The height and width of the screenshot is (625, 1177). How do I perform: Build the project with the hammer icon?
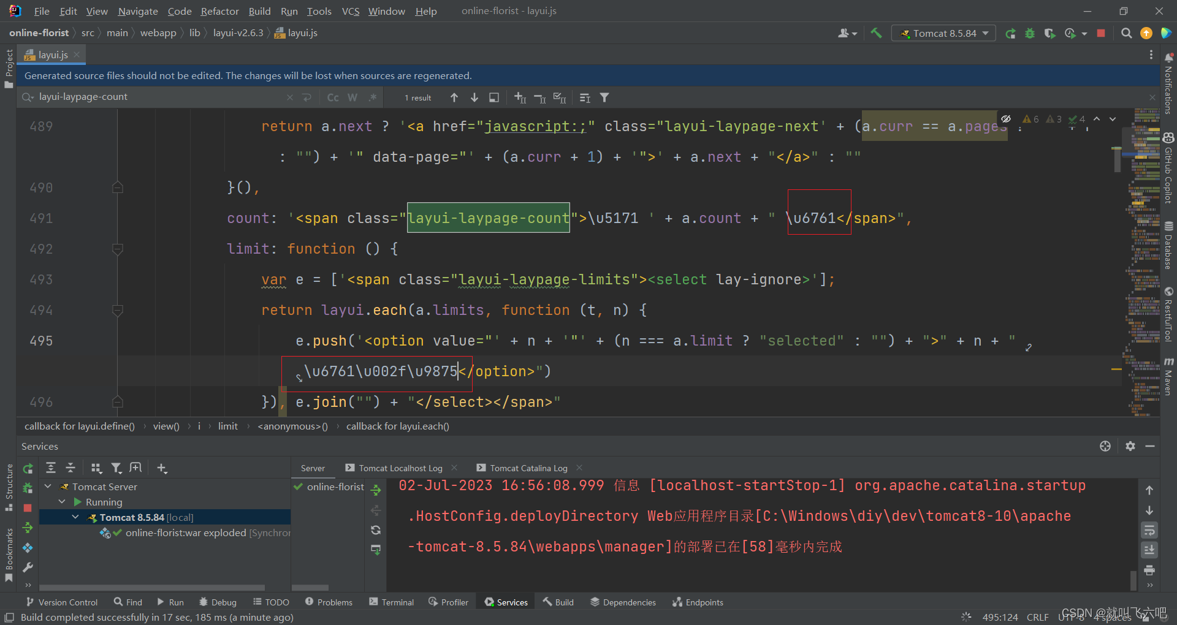tap(876, 33)
